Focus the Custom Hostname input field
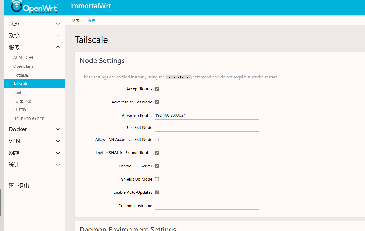 pos(207,206)
